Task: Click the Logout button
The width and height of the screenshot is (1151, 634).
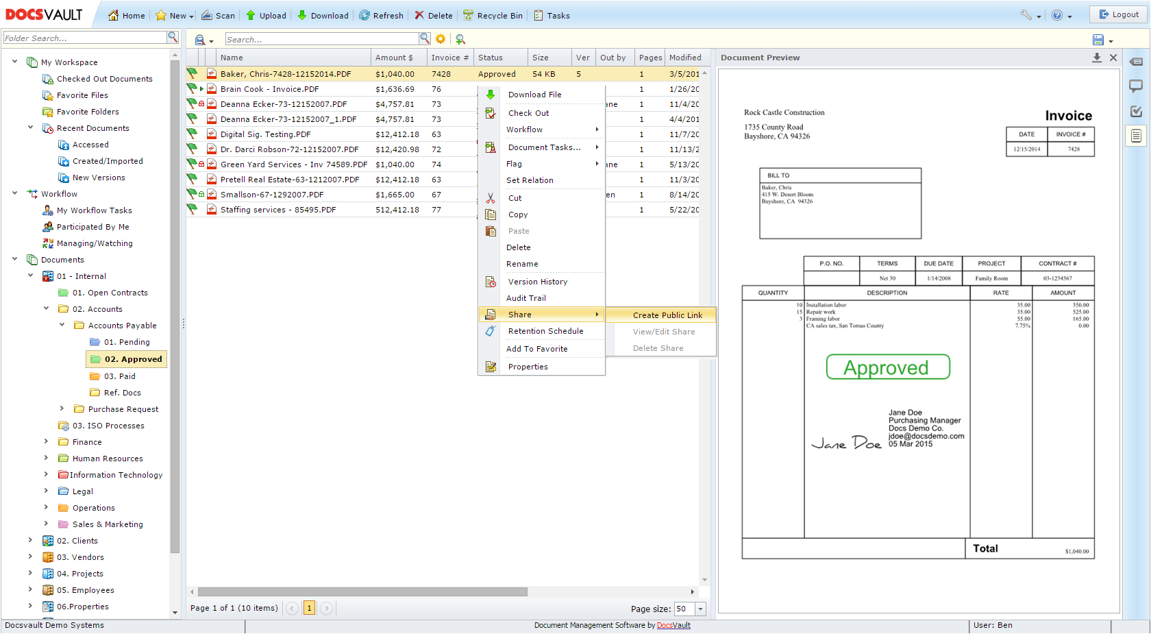Action: (1118, 14)
